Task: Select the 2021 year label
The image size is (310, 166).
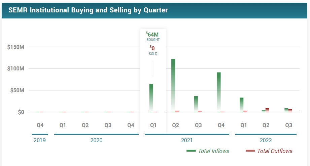Action: (x=187, y=140)
